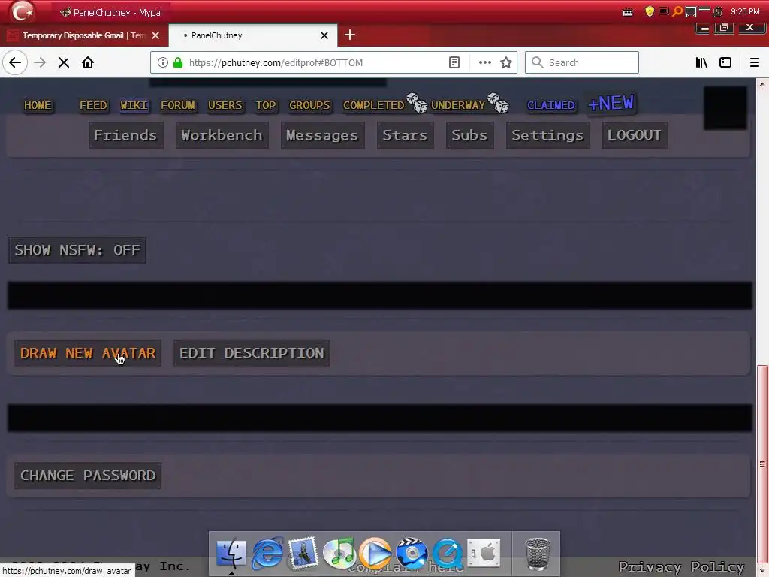769x577 pixels.
Task: Click the page vertical scrollbar thumb
Action: click(x=762, y=464)
